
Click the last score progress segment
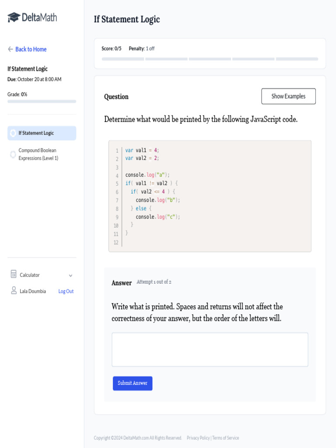[x=297, y=59]
